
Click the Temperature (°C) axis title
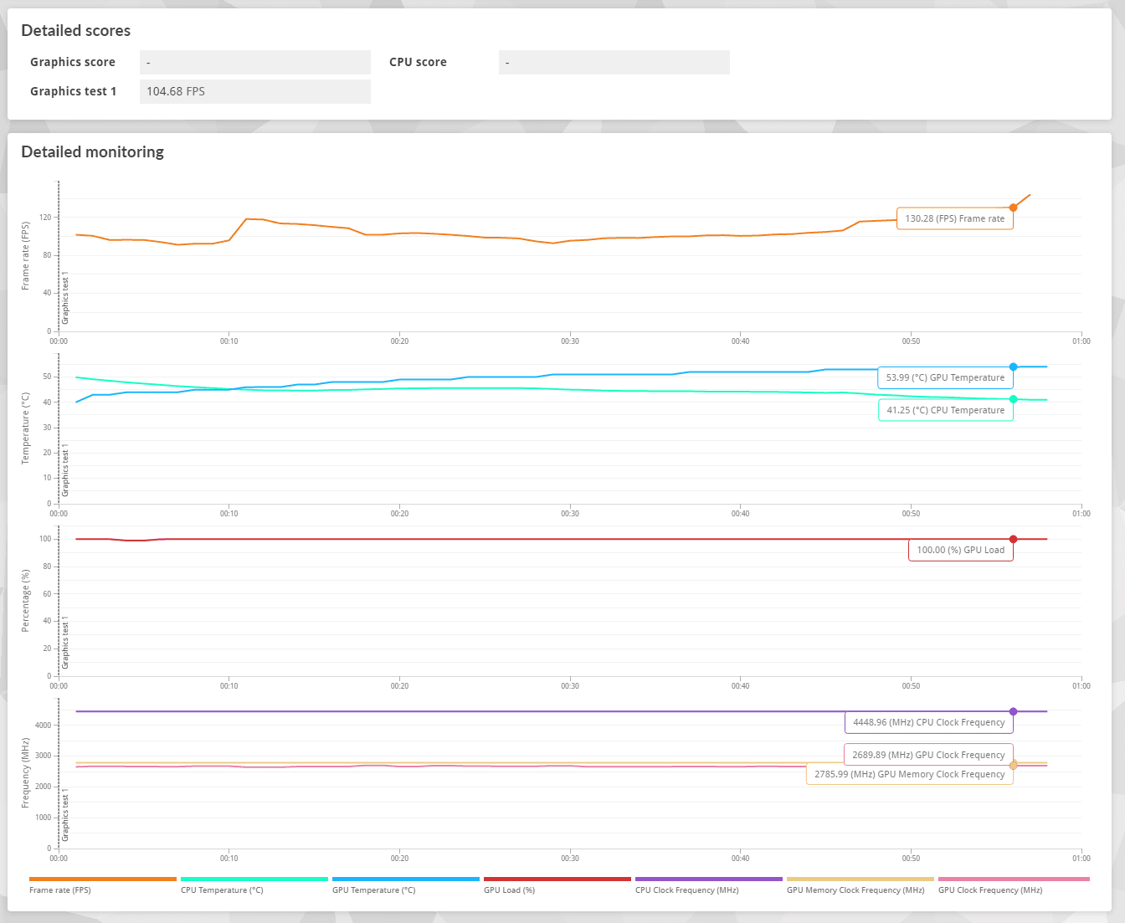pos(25,428)
